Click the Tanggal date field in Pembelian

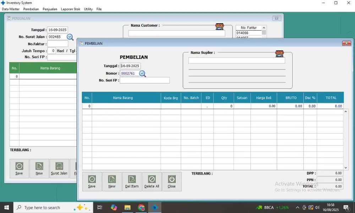coord(130,66)
